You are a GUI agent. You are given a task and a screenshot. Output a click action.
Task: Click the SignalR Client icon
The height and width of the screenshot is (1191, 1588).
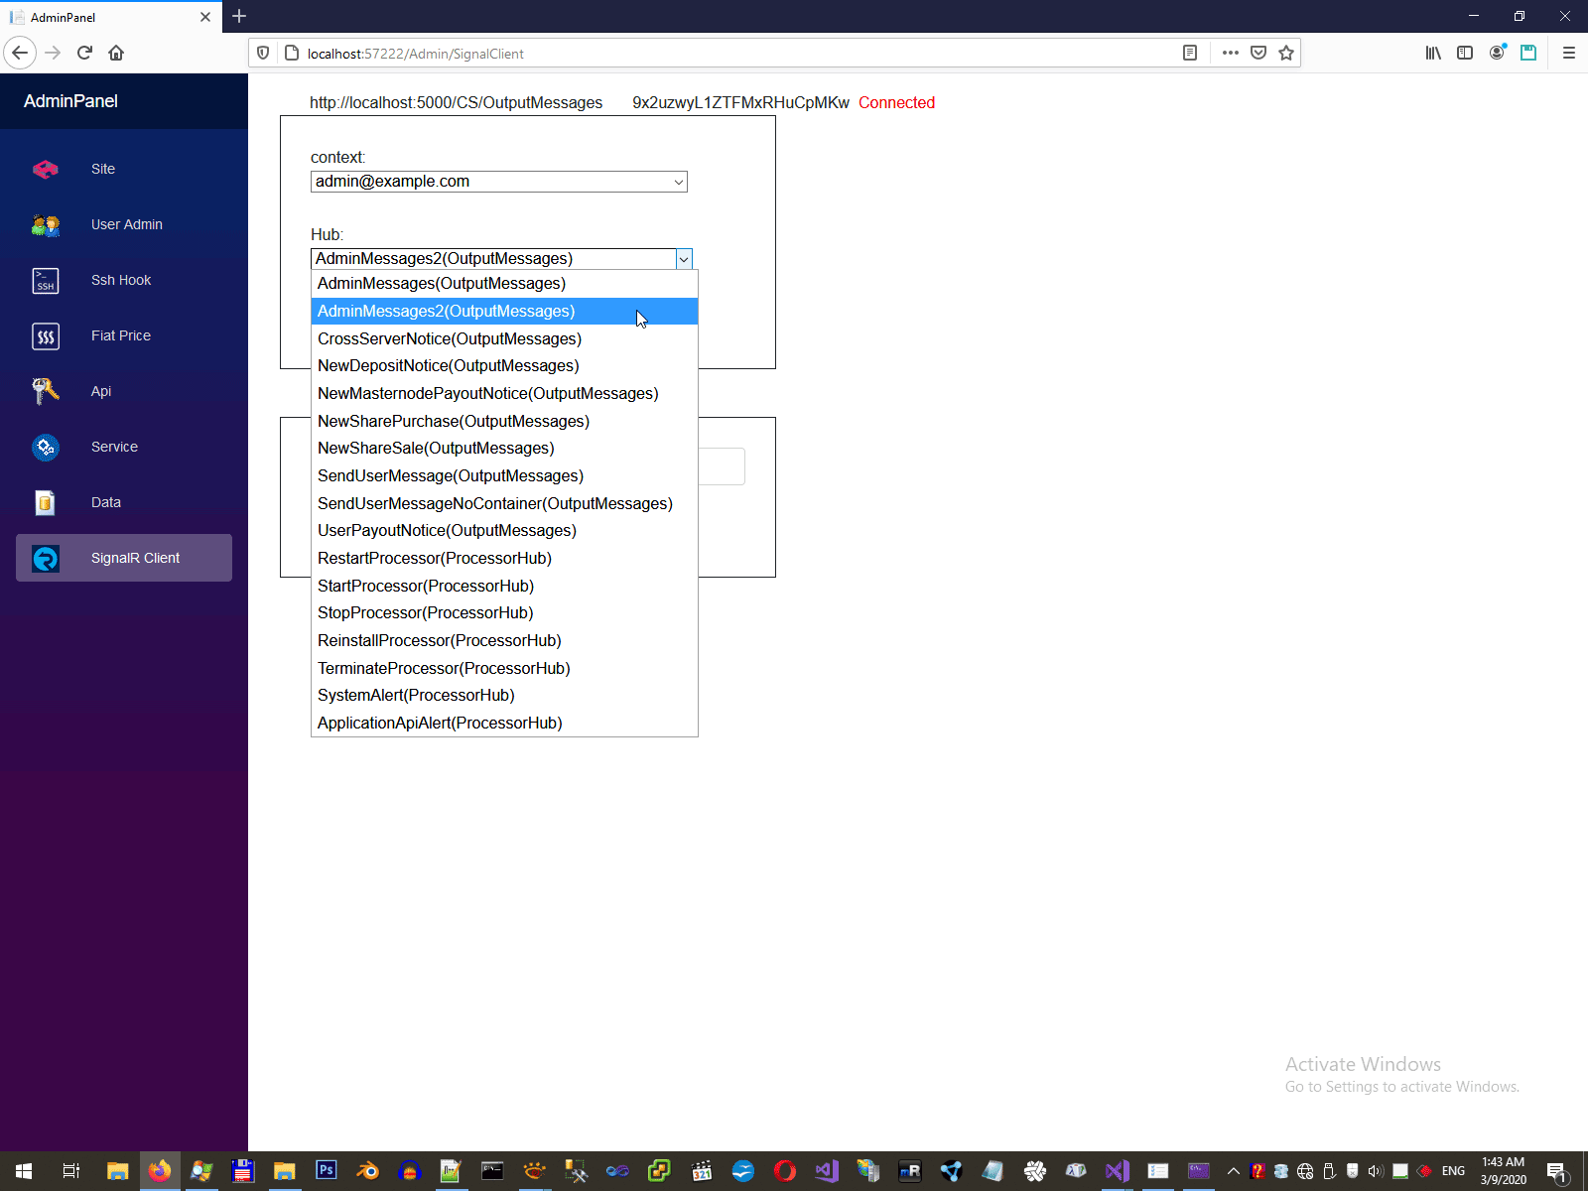tap(46, 558)
